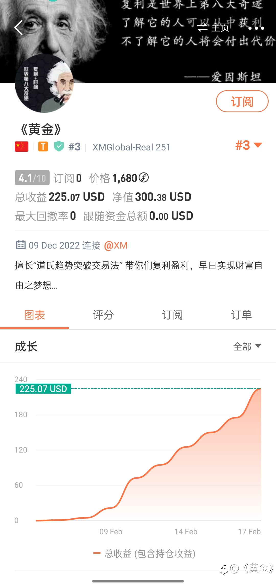Switch to the 评分 tab
Viewport: 276px width, 584px height.
103,315
